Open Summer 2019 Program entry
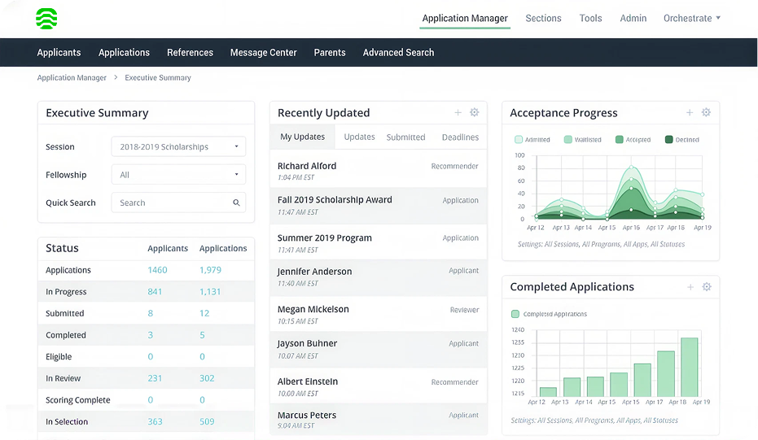This screenshot has height=440, width=758. coord(378,243)
